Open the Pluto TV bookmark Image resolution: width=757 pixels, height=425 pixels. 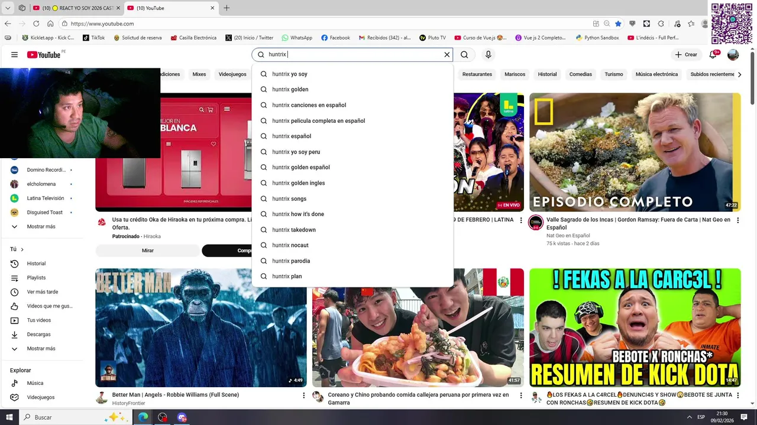(432, 38)
